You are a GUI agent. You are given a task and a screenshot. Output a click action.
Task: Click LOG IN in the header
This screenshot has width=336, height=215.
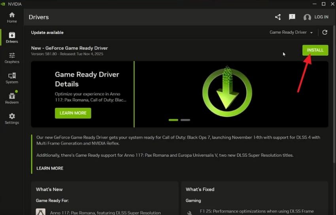coord(321,17)
